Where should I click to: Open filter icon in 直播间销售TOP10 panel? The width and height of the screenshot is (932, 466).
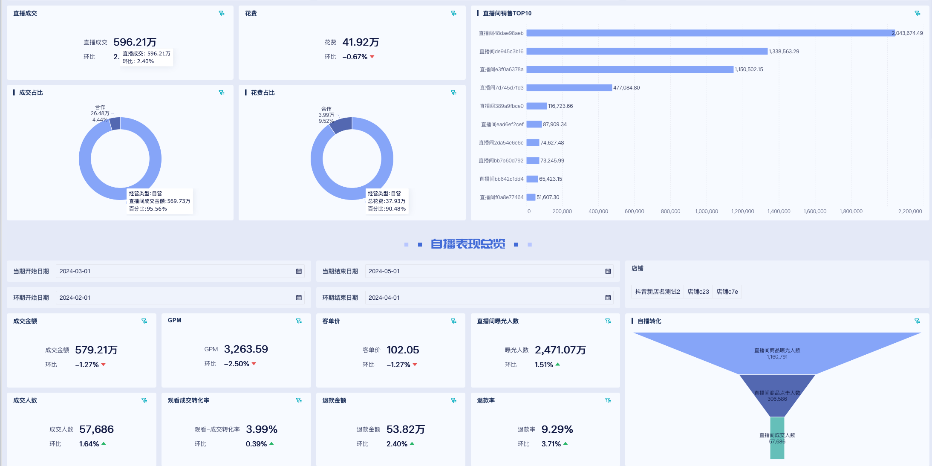click(917, 13)
